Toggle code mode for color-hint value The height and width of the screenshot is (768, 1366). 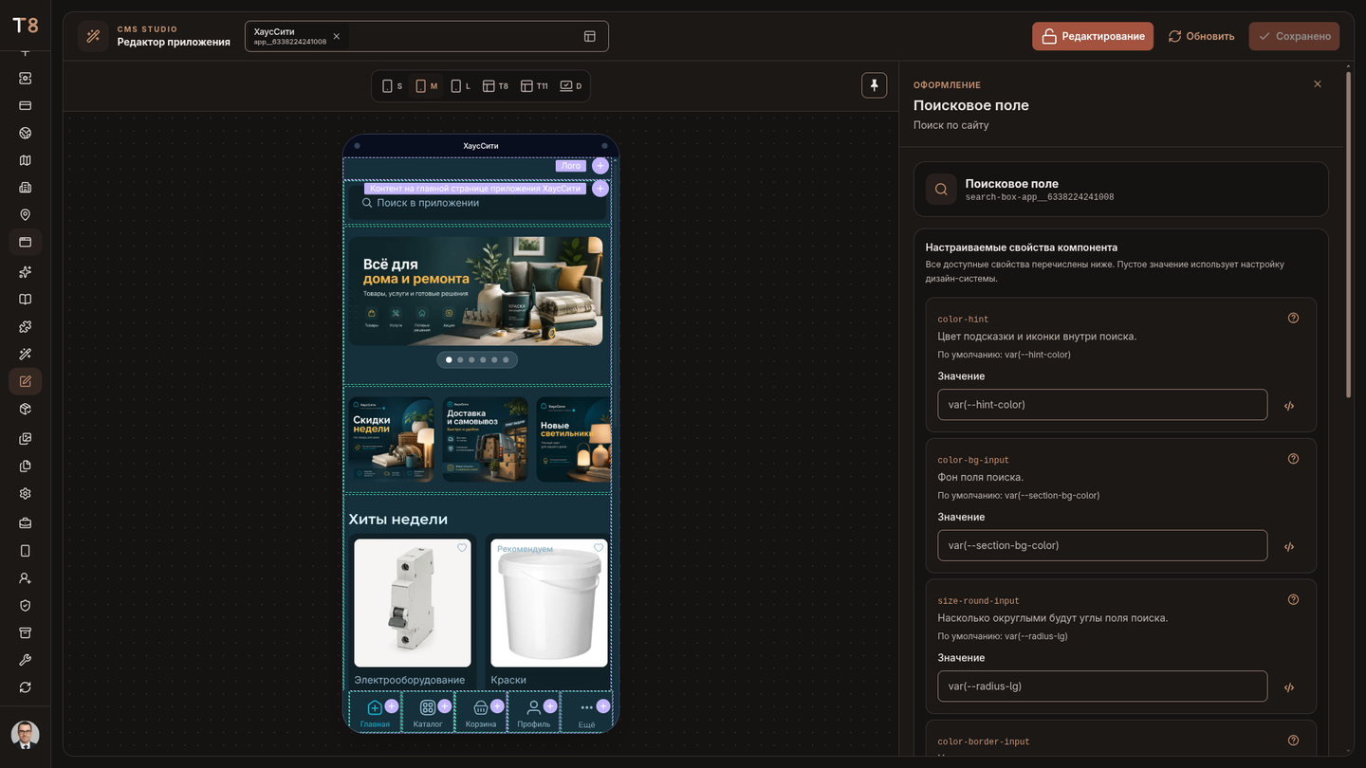pos(1289,406)
